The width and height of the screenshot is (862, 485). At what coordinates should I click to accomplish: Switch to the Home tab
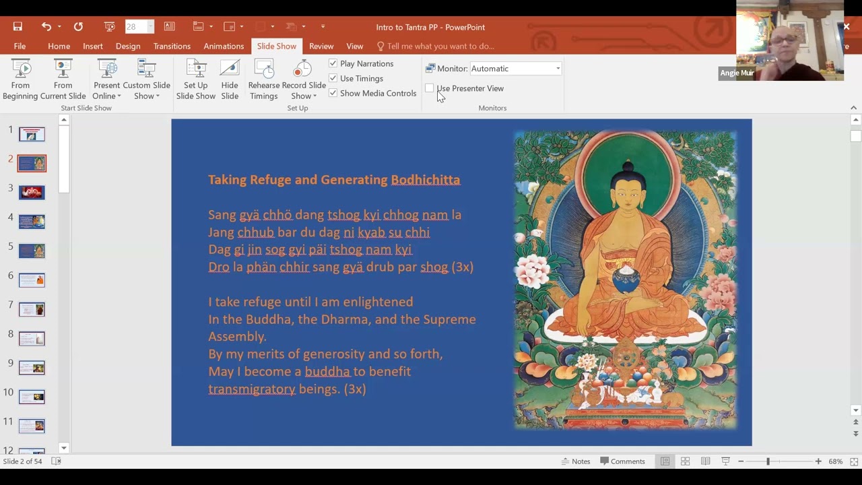tap(59, 46)
